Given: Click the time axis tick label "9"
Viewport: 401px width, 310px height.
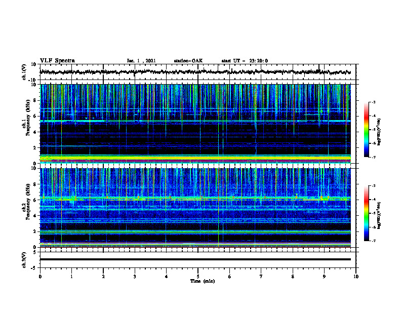Looking at the screenshot, I should pyautogui.click(x=324, y=277).
